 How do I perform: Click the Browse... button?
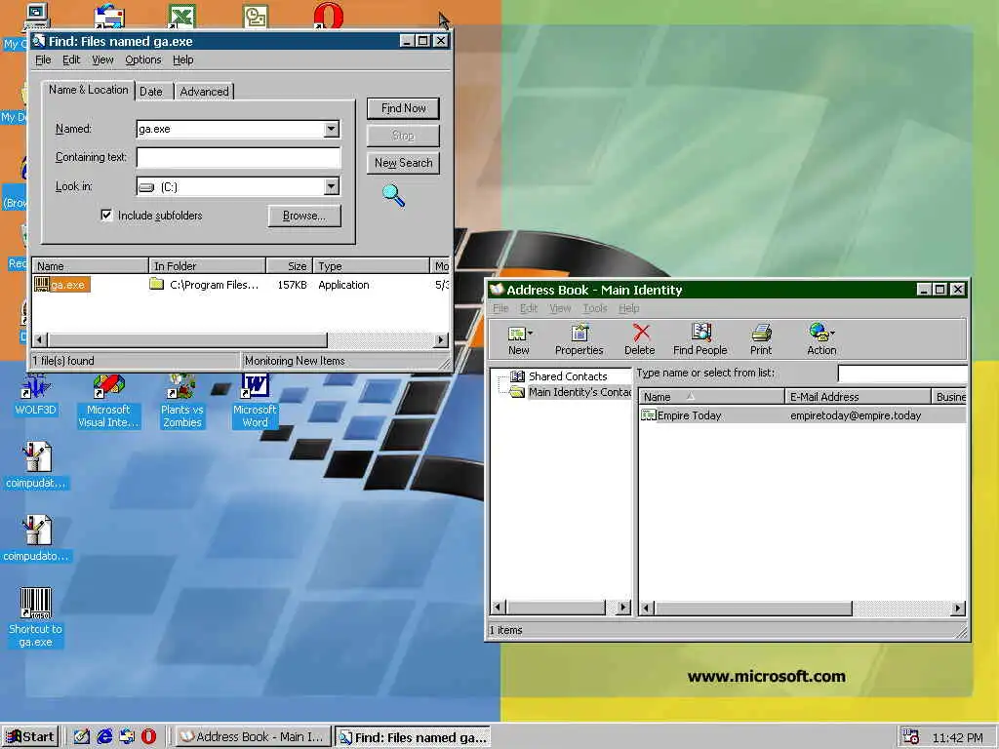click(304, 216)
